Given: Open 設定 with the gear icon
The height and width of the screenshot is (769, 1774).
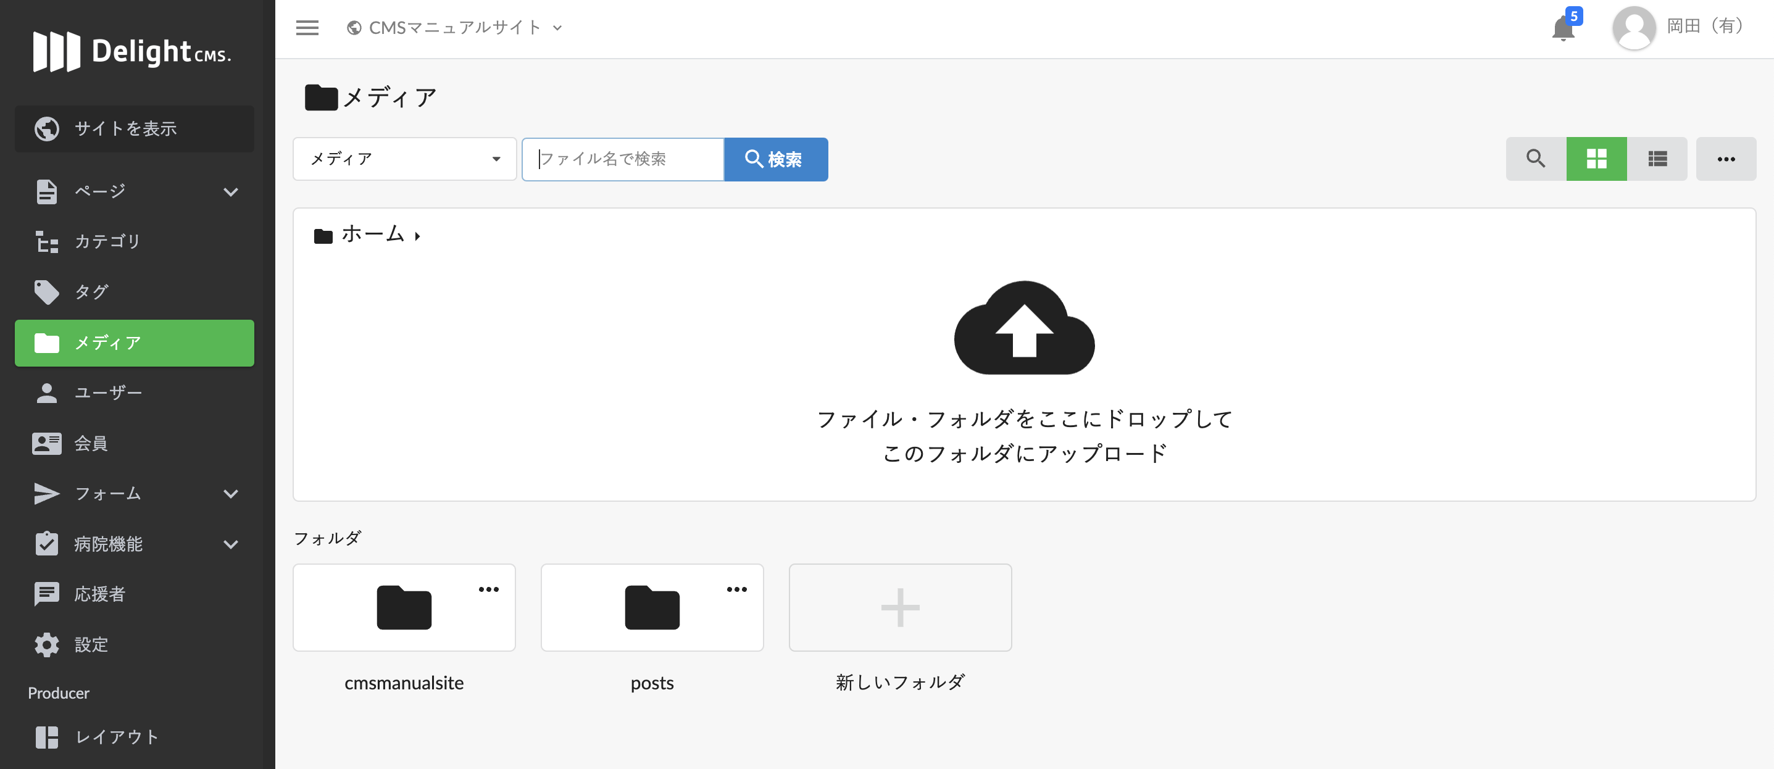Looking at the screenshot, I should tap(90, 644).
